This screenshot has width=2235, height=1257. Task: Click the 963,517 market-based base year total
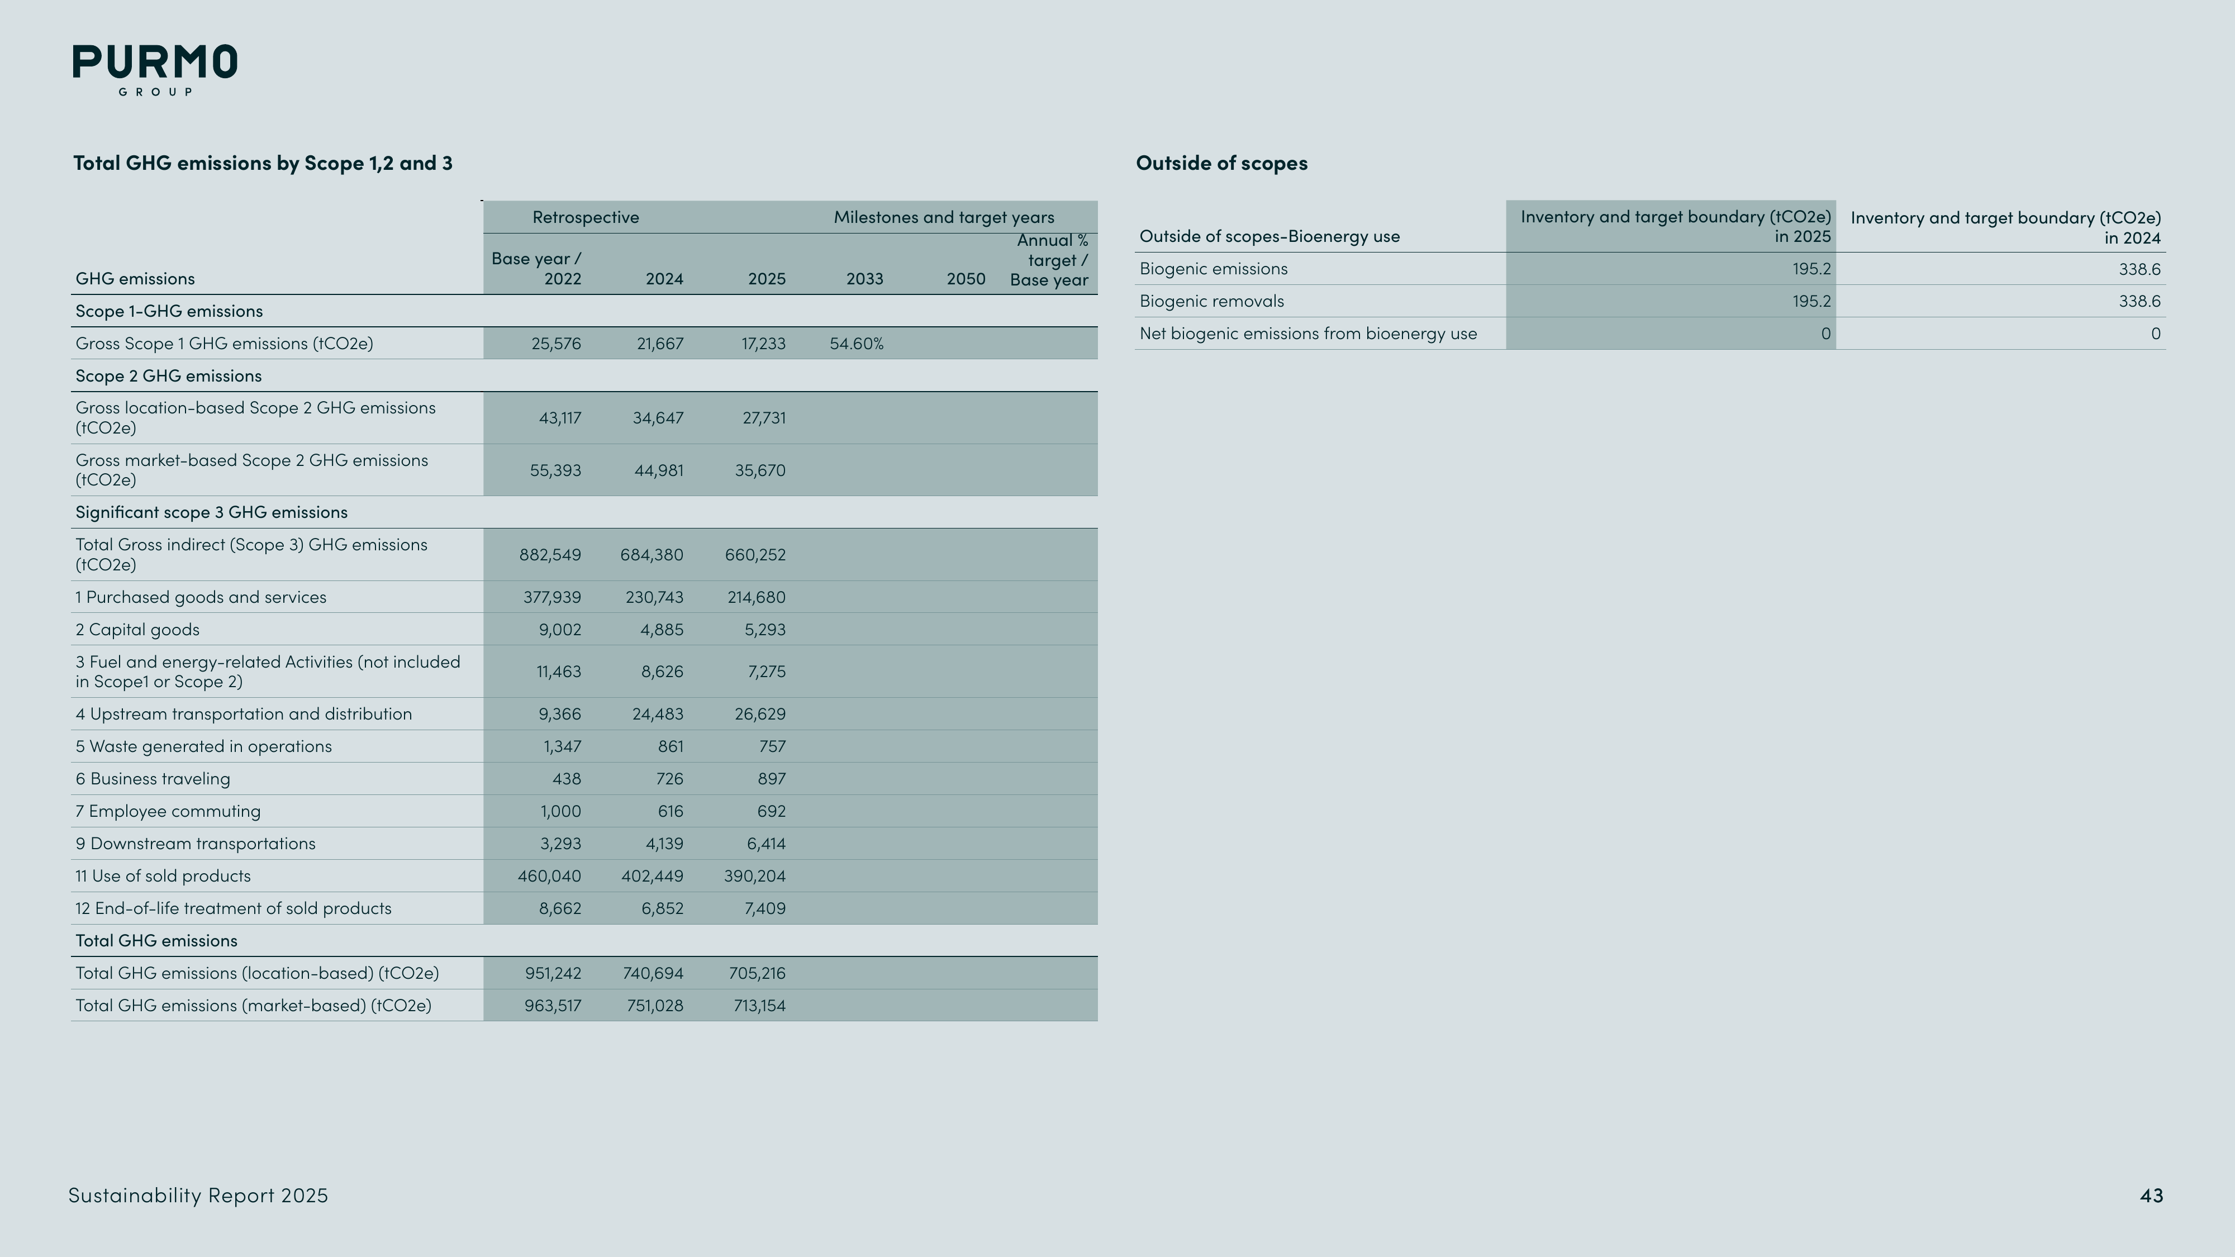[x=553, y=1006]
